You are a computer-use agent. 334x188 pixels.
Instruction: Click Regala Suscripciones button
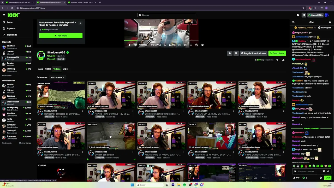click(x=253, y=53)
